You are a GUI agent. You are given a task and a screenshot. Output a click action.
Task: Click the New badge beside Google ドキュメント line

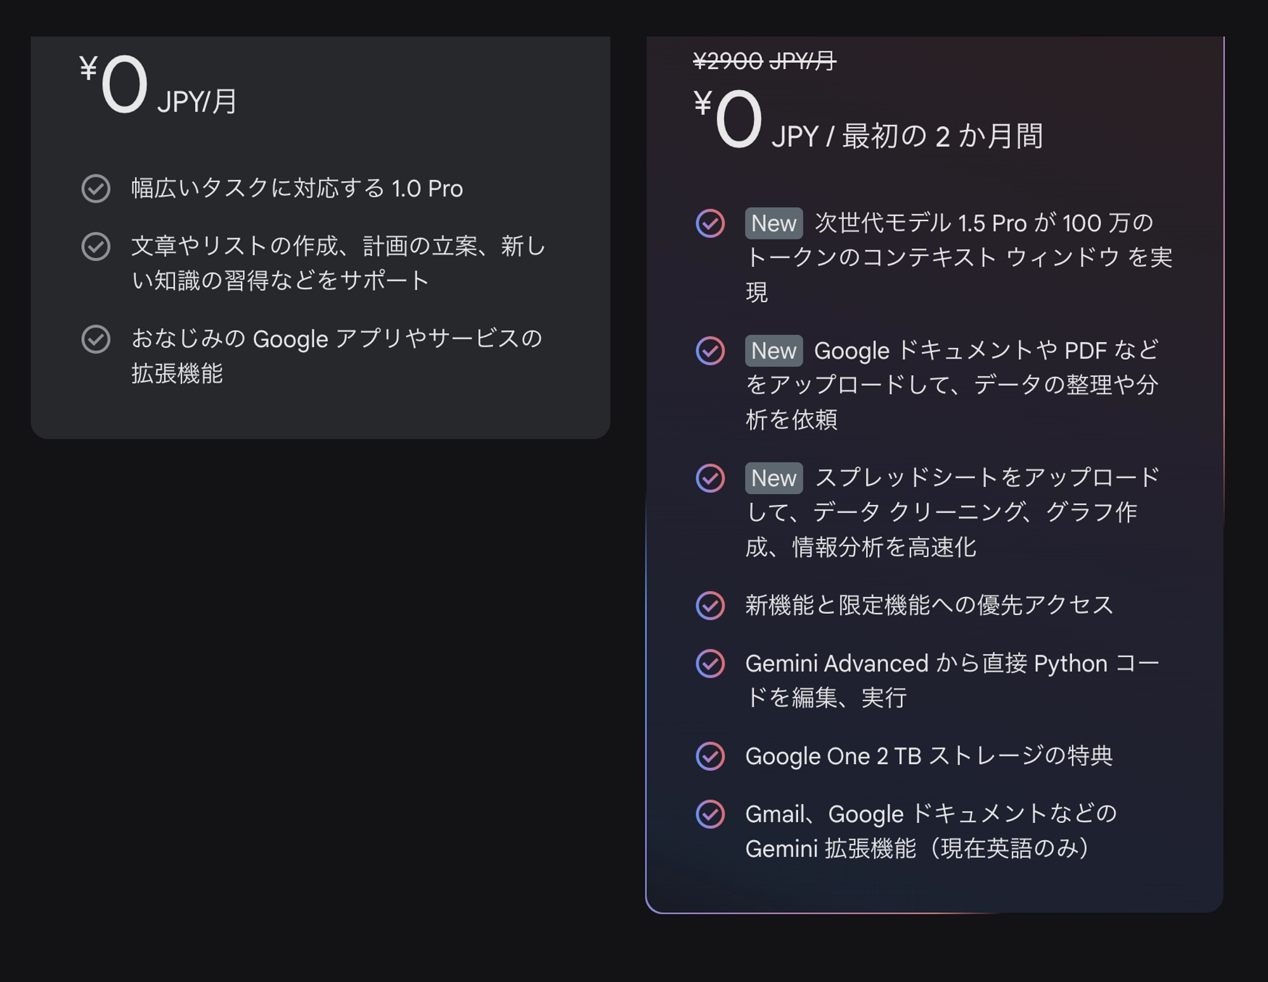point(772,351)
